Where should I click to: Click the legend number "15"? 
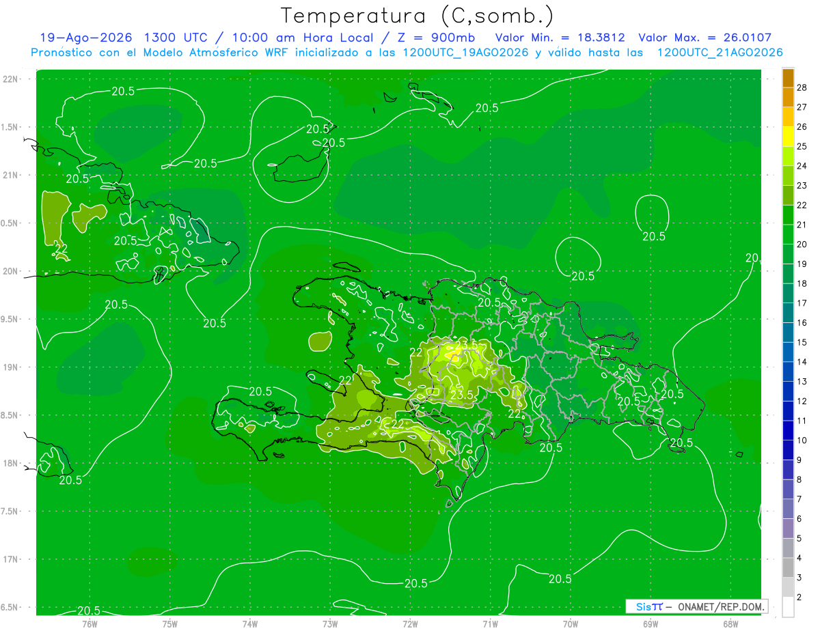click(x=802, y=343)
